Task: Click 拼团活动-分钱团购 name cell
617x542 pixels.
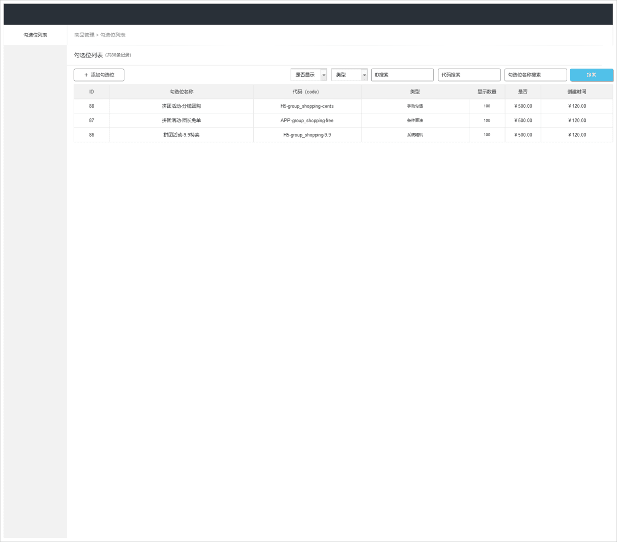Action: (182, 106)
